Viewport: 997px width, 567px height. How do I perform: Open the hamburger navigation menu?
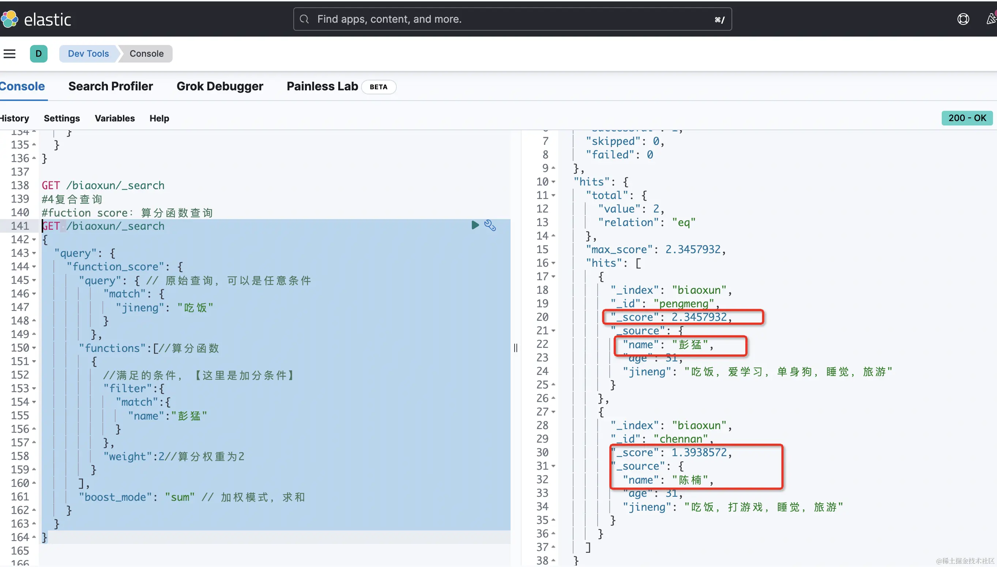pyautogui.click(x=10, y=54)
